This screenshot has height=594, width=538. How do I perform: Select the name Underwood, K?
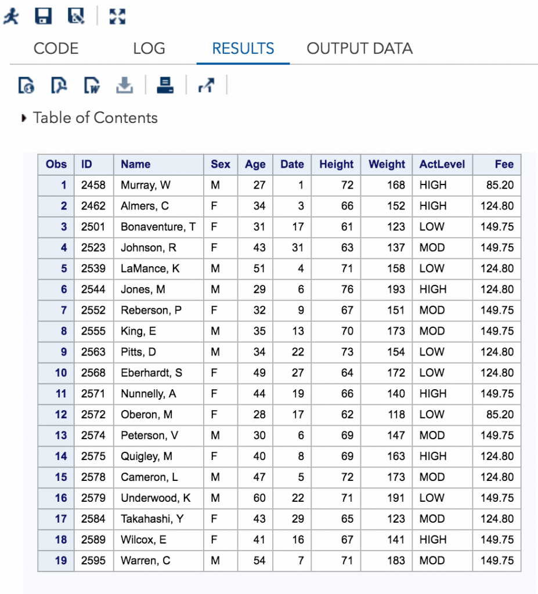point(156,498)
